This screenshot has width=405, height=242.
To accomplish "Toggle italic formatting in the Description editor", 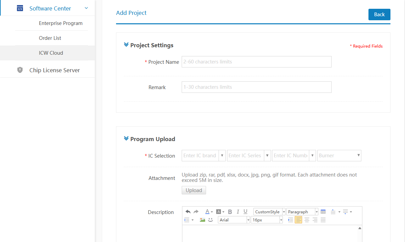I will coord(238,212).
